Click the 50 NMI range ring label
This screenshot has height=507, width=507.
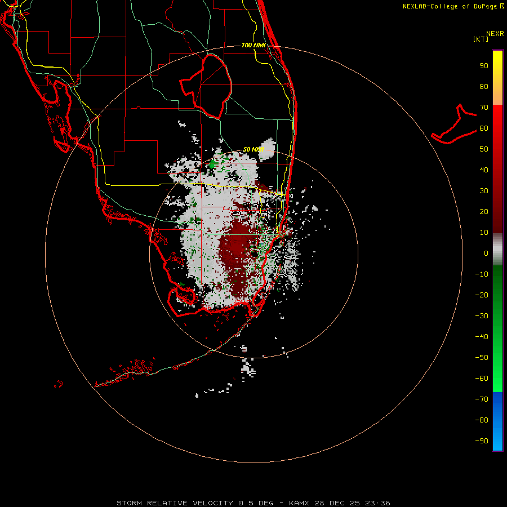(x=253, y=149)
